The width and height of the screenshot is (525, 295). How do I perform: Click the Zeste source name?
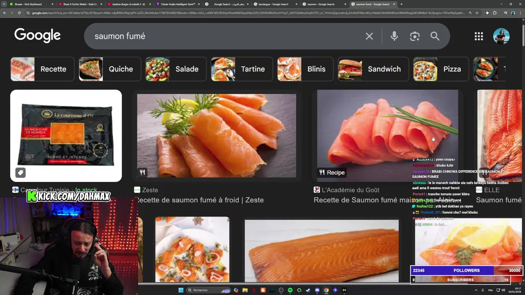150,190
